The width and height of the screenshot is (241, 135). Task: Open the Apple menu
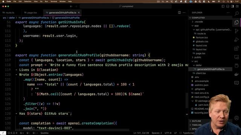coord(3,1)
